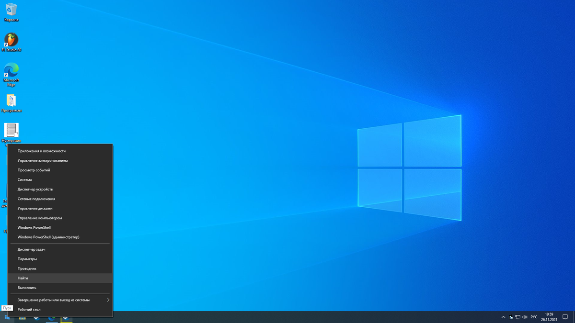Launch Диспетчер устройств from menu
Screen dimensions: 575x323
[60, 189]
